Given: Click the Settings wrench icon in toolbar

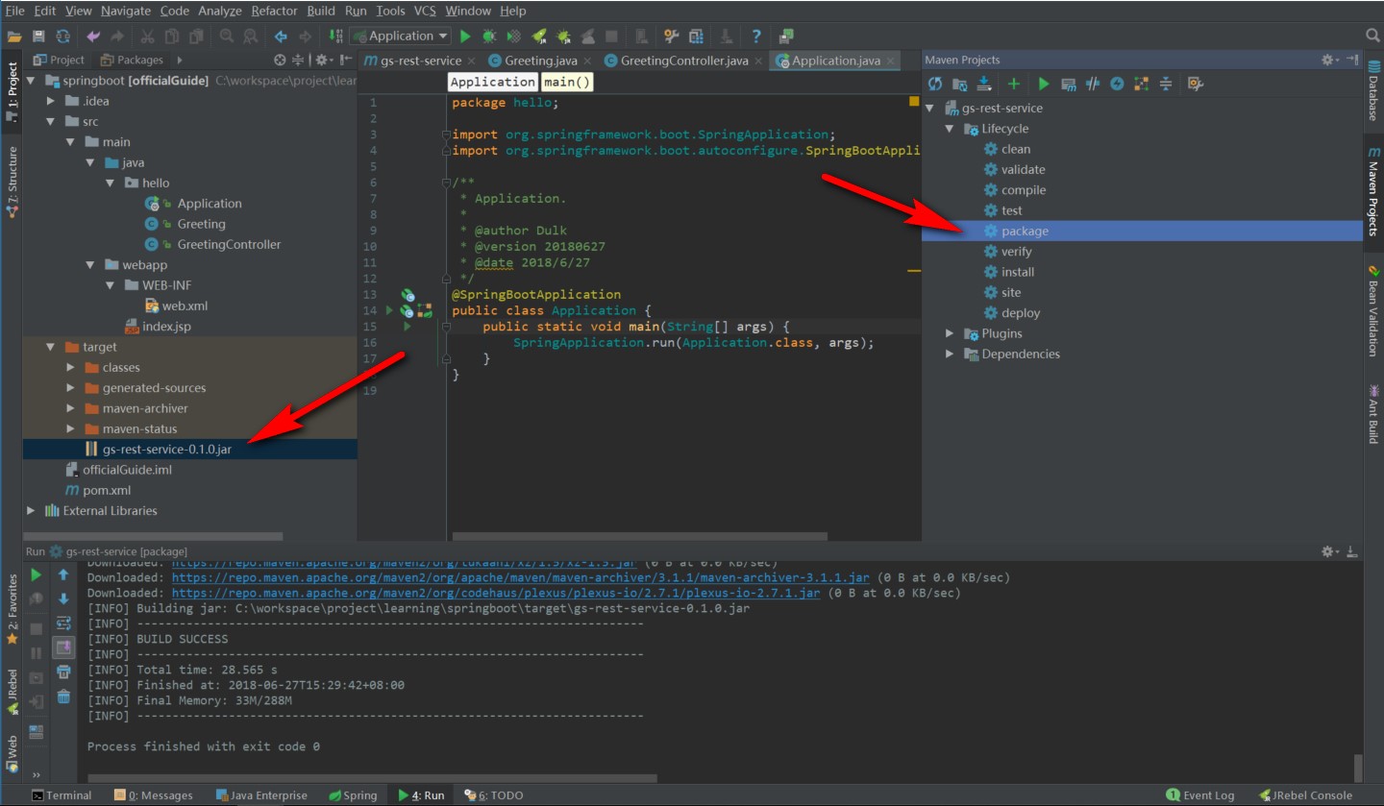Looking at the screenshot, I should [x=671, y=37].
